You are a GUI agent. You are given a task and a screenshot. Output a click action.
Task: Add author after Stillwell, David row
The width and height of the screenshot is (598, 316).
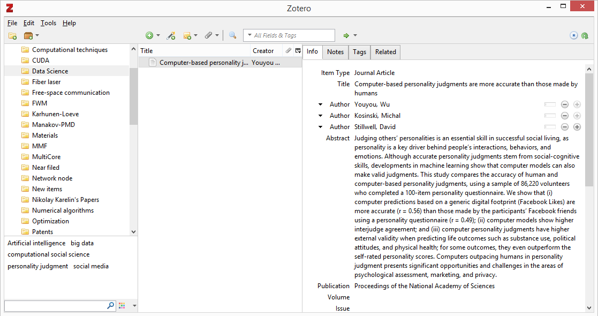pos(577,127)
